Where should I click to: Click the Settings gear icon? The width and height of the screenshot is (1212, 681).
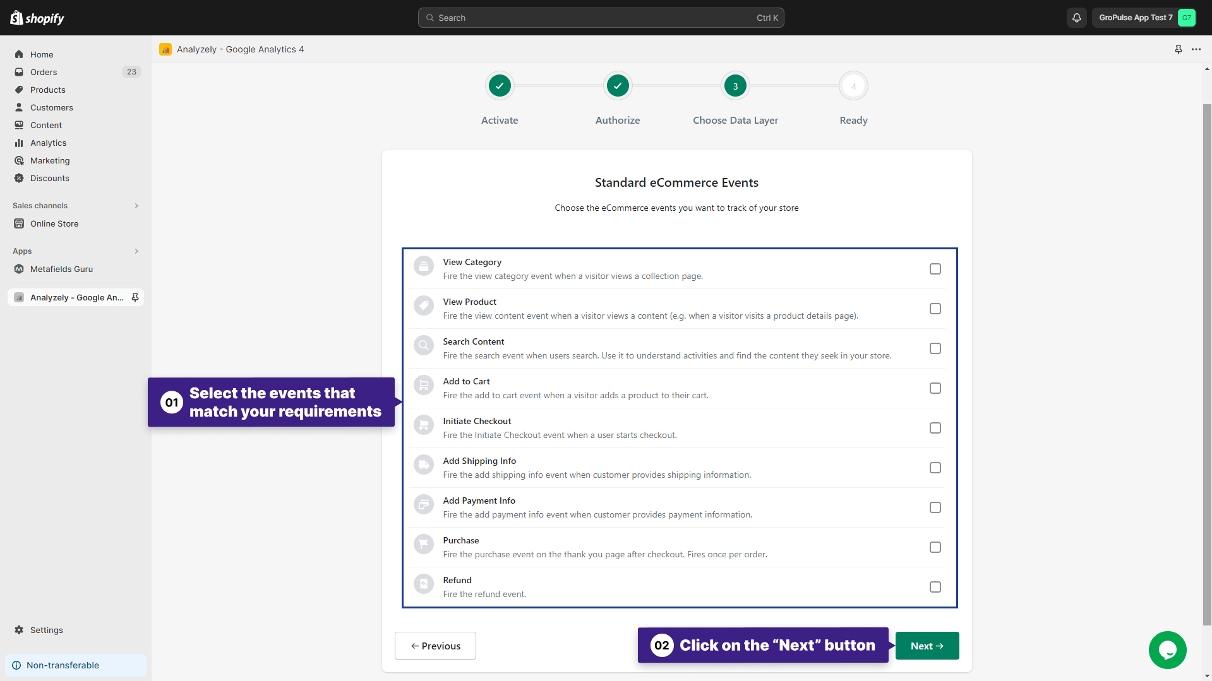[19, 630]
